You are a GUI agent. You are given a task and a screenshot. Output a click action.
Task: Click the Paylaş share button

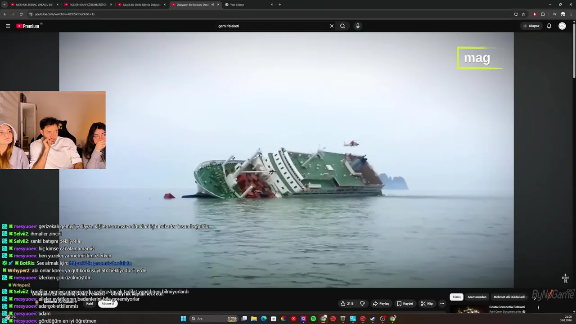coord(381,304)
